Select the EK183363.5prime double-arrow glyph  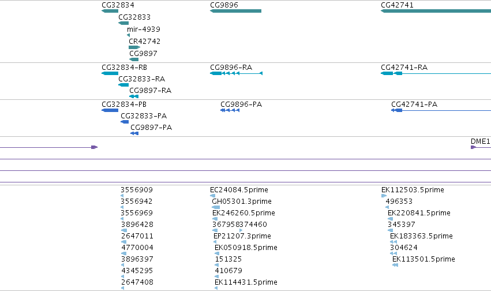(393, 242)
